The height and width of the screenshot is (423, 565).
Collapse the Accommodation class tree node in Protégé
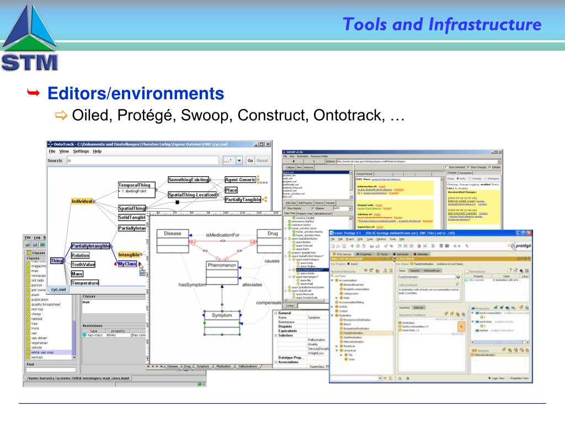[332, 280]
